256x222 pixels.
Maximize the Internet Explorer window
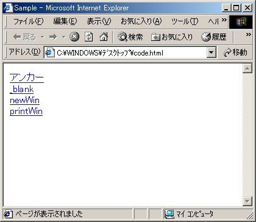tap(236, 8)
